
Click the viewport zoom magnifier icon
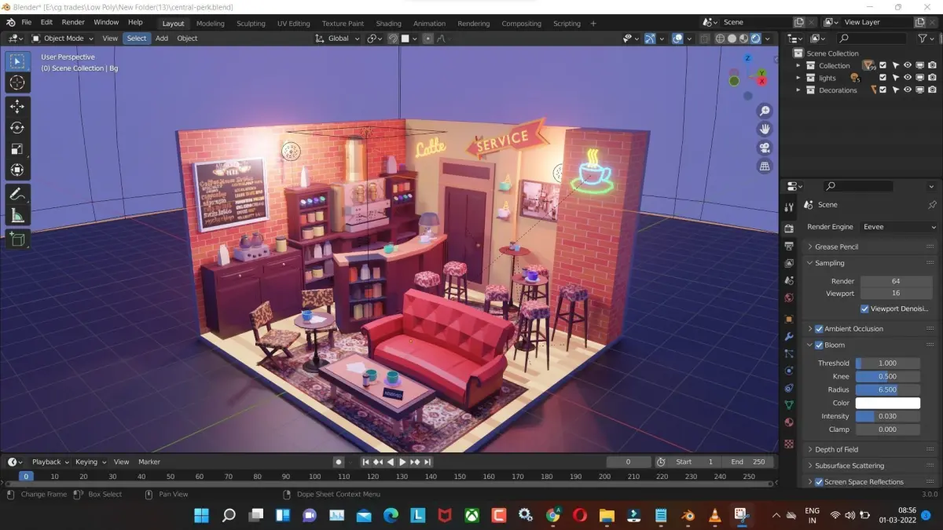764,111
